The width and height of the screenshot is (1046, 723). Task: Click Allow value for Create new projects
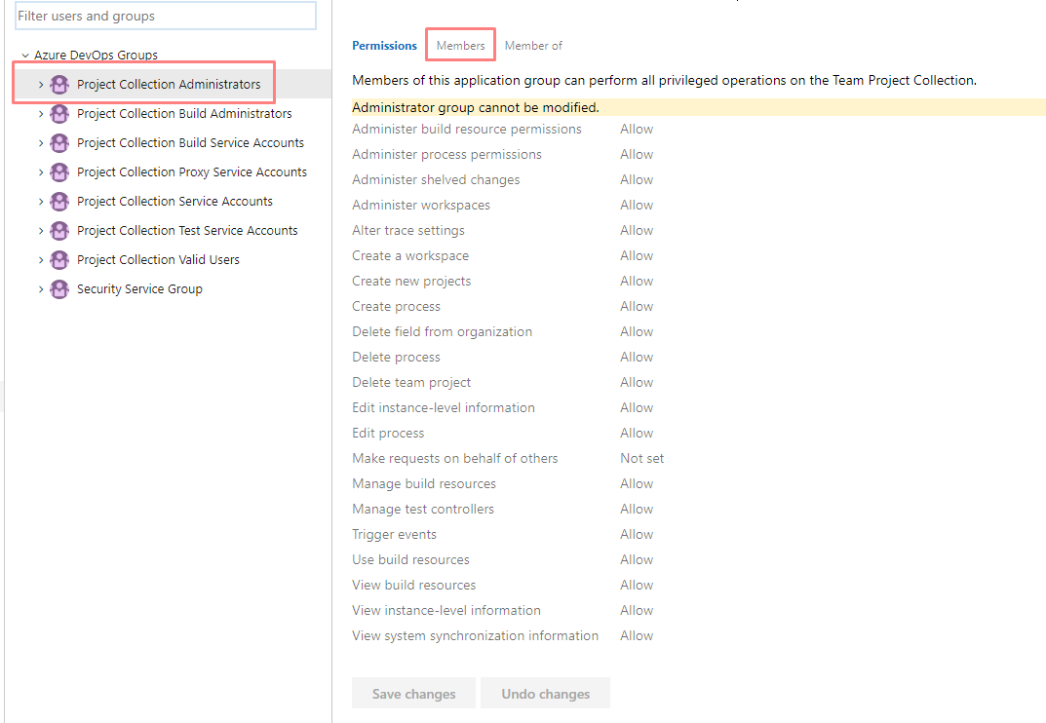tap(637, 282)
